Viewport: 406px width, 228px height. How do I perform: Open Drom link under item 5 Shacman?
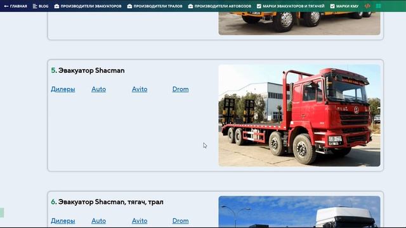pyautogui.click(x=180, y=89)
